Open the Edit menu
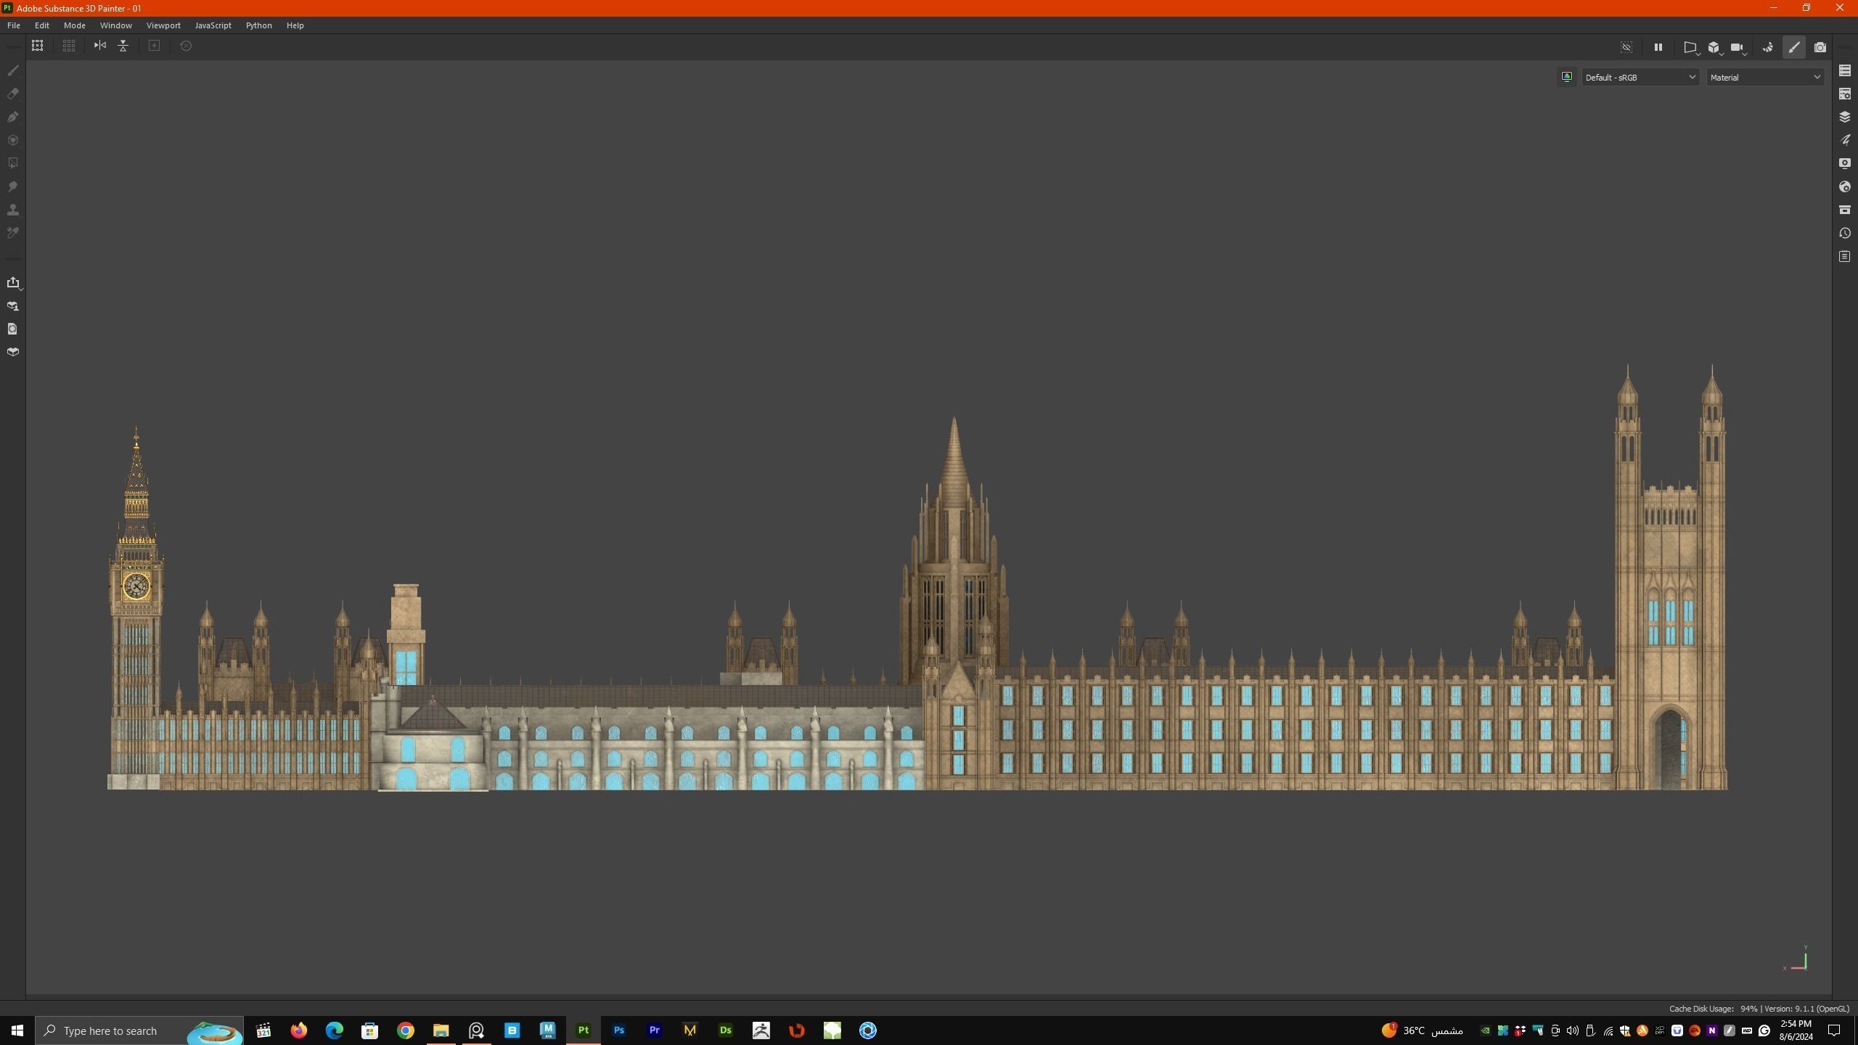Screen dimensions: 1858x1045 pos(42,25)
